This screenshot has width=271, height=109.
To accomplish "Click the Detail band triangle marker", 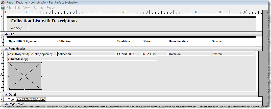I will [x=6, y=94].
